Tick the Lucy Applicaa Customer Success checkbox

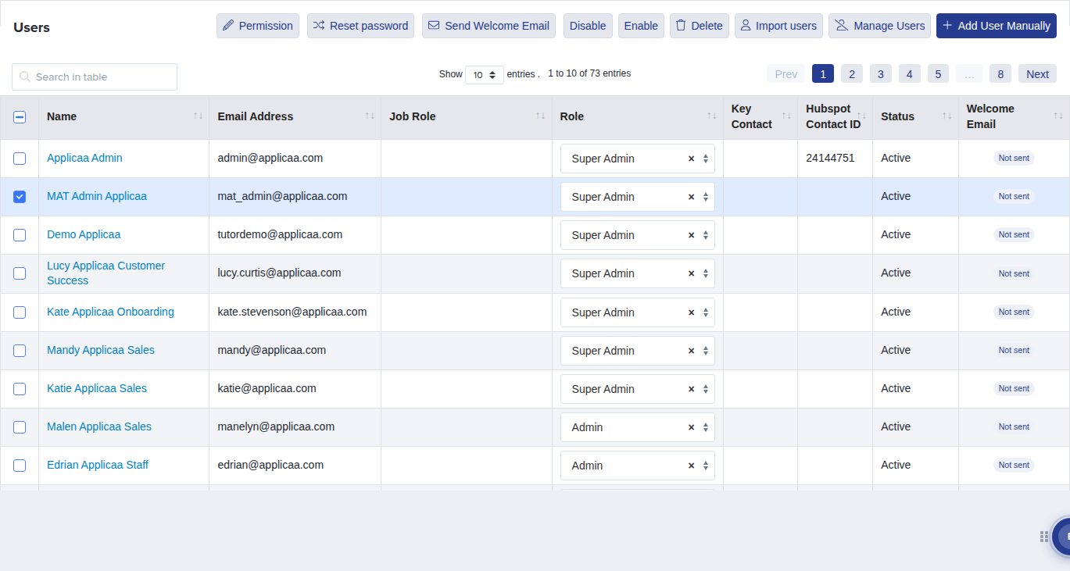tap(20, 273)
